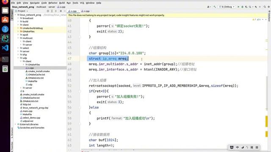Click Collapse All icon in Project panel
The width and height of the screenshot is (271, 152).
[56, 11]
